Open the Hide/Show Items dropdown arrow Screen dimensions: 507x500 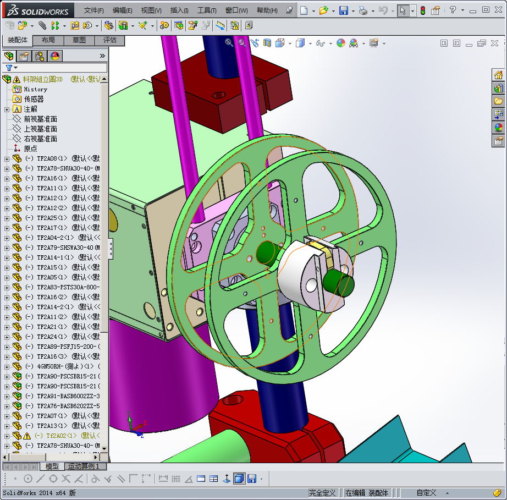(x=329, y=43)
